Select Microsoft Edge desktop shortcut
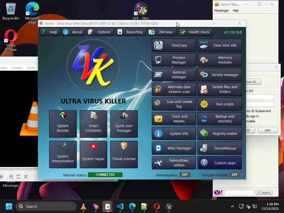284x213 pixels. (x=32, y=13)
